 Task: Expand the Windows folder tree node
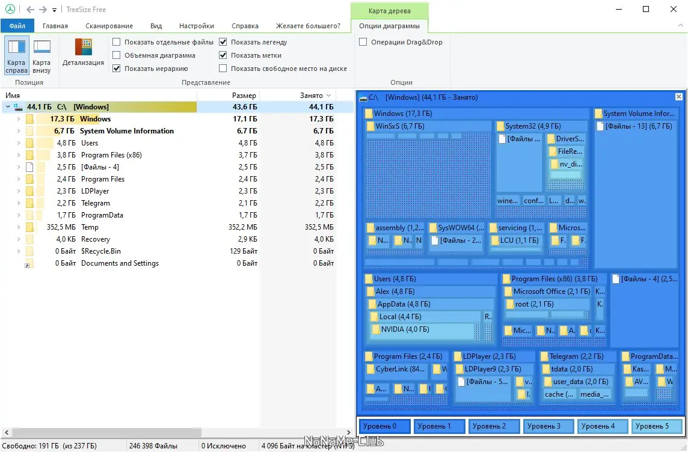pos(19,119)
